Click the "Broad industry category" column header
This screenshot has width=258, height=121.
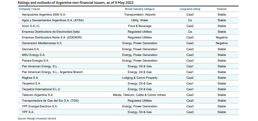click(140, 9)
